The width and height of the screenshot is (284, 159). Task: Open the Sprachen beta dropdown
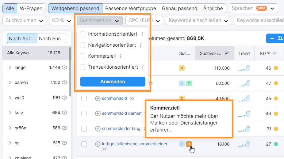(x=253, y=8)
